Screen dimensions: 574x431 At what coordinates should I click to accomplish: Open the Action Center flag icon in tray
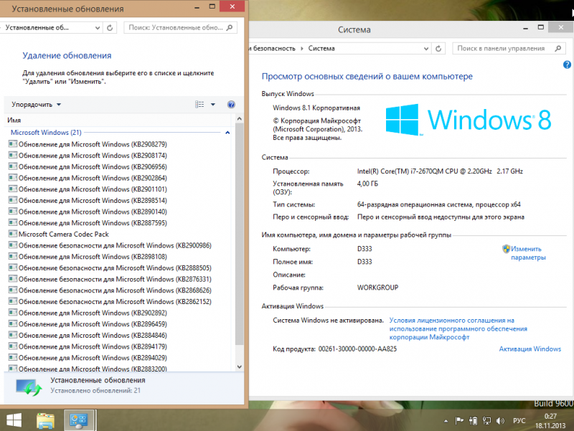point(459,421)
